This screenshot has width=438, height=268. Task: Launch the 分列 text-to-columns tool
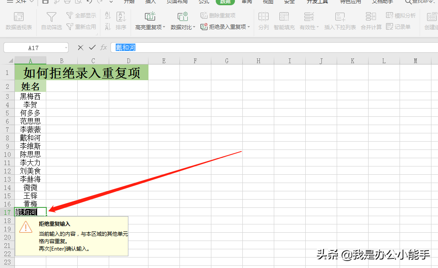(263, 21)
